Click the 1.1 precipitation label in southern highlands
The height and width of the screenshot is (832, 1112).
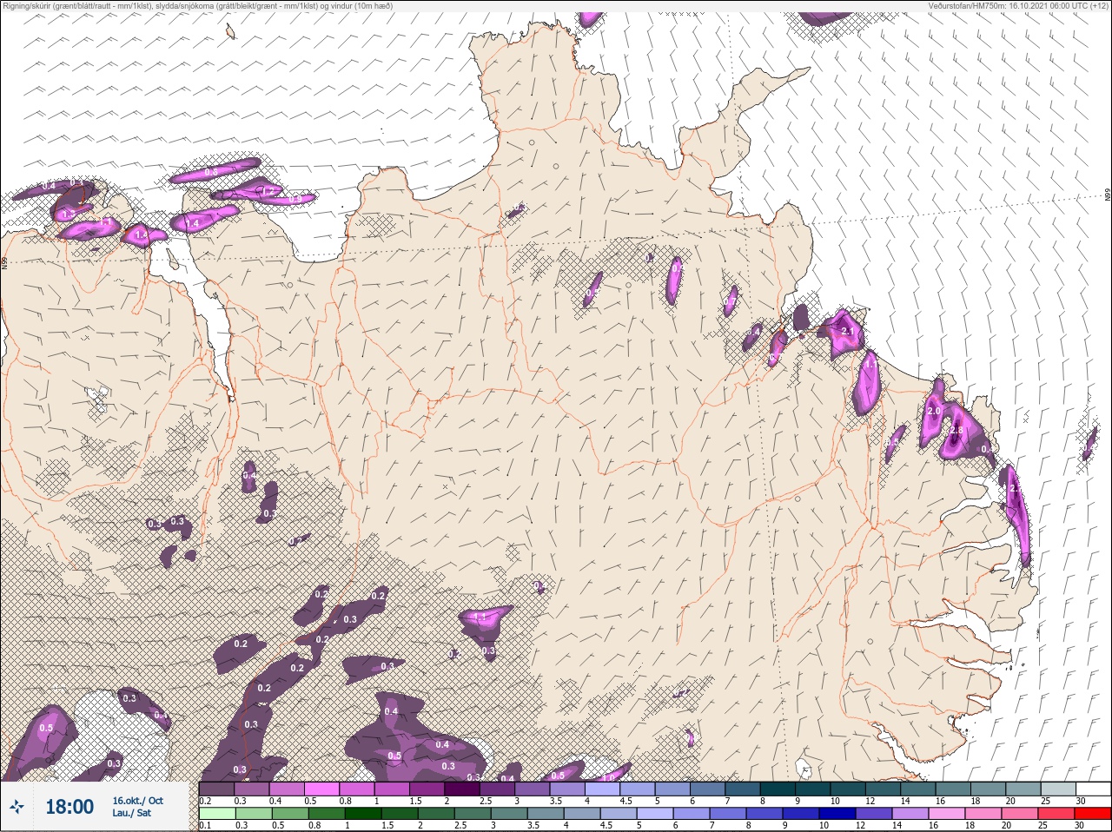tap(480, 617)
